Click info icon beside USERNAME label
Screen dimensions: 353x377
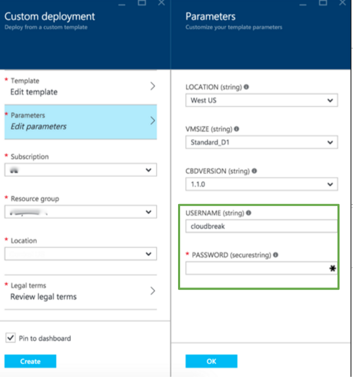249,213
